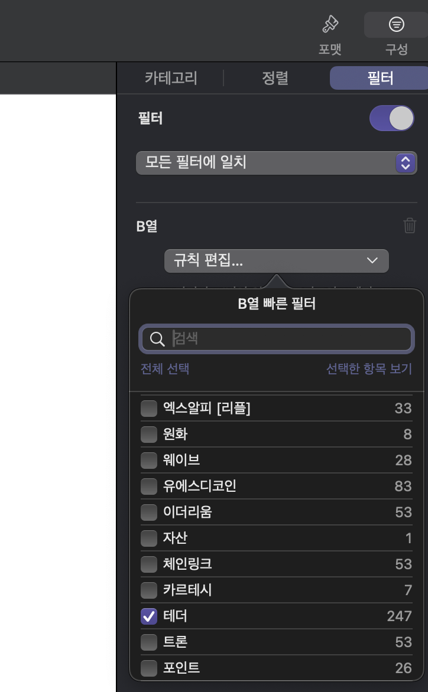Image resolution: width=428 pixels, height=692 pixels.
Task: Switch to the 카테고리 tab
Action: coord(170,77)
